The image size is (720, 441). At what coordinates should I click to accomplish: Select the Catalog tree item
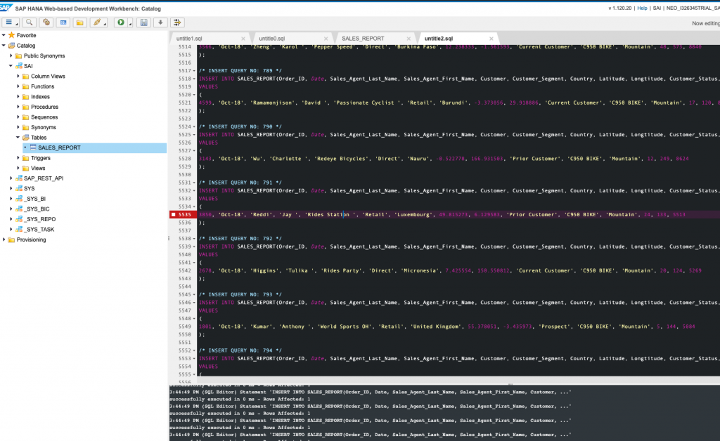click(x=26, y=46)
